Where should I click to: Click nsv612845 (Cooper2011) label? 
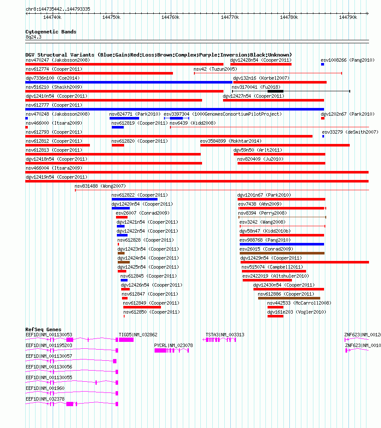(149, 276)
